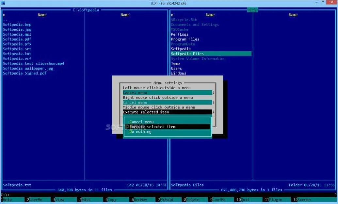Select Users folder in right panel
This screenshot has width=338, height=204.
click(x=176, y=68)
